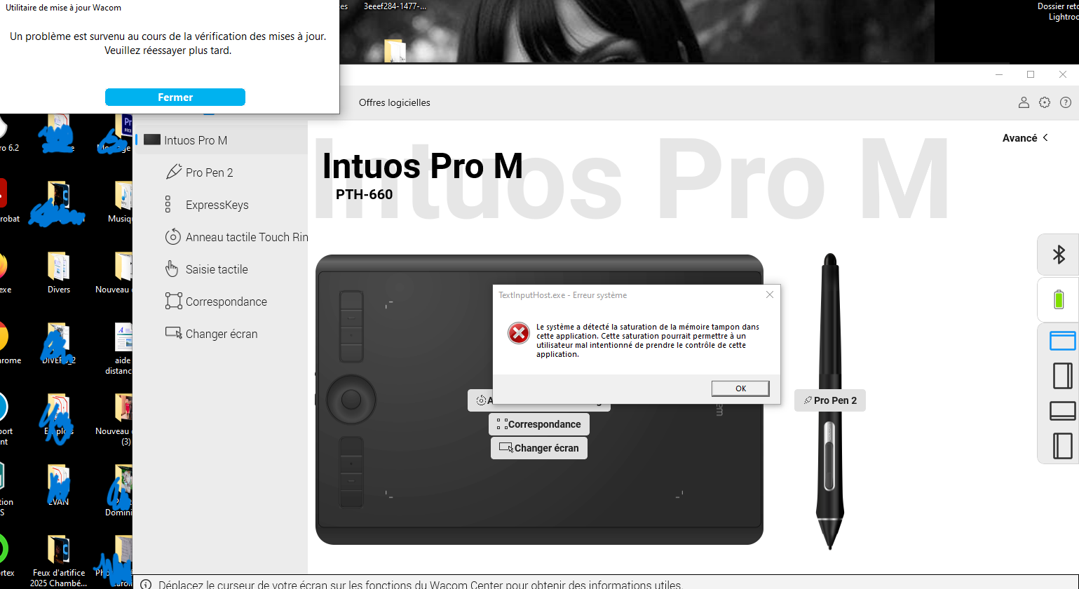Click OK in TextInputHost error dialog

coord(740,388)
